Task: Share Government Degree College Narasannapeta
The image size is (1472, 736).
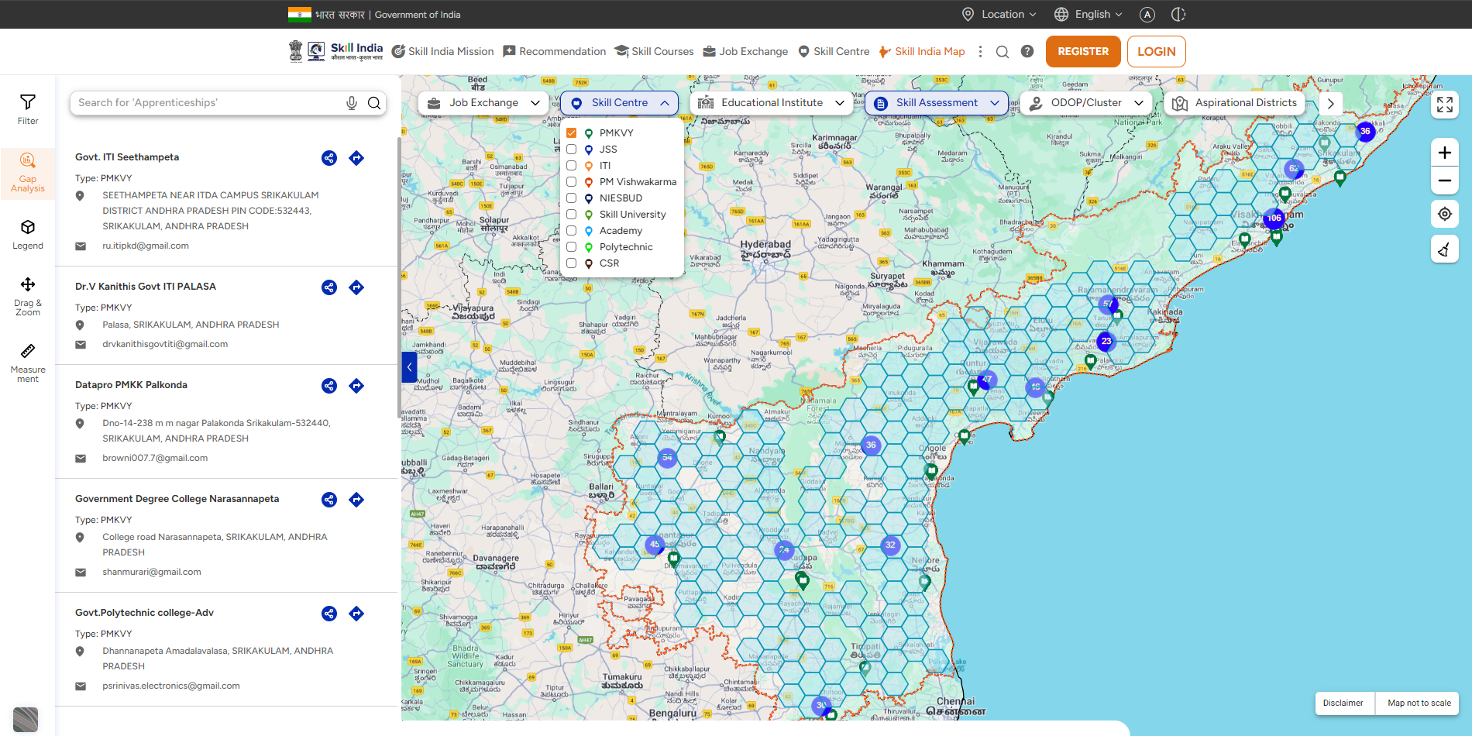Action: 329,500
